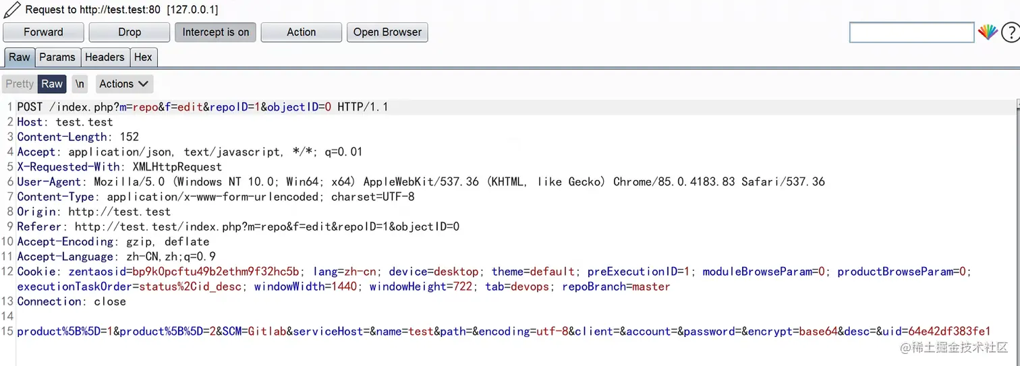1020x366 pixels.
Task: Click the pencil edit icon beside request title
Action: click(x=11, y=10)
